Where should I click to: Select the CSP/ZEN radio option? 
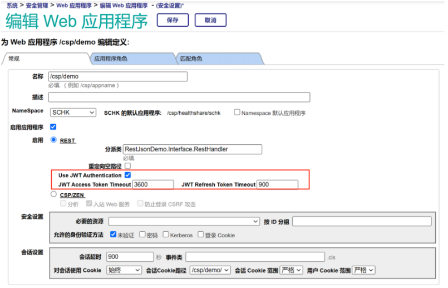[53, 194]
